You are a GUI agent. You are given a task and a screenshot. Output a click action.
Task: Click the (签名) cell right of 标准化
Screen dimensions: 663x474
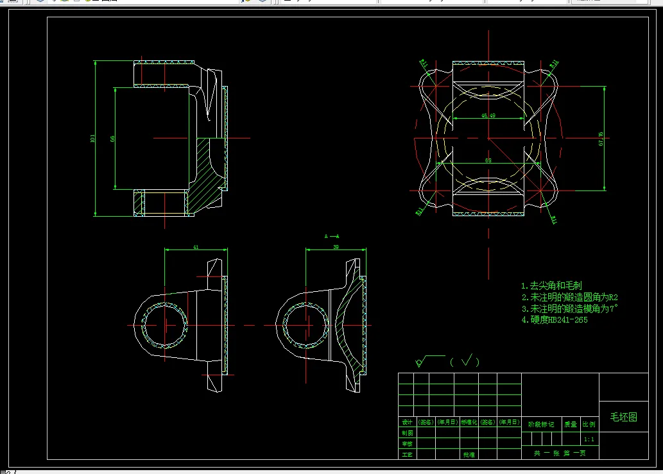pyautogui.click(x=488, y=422)
